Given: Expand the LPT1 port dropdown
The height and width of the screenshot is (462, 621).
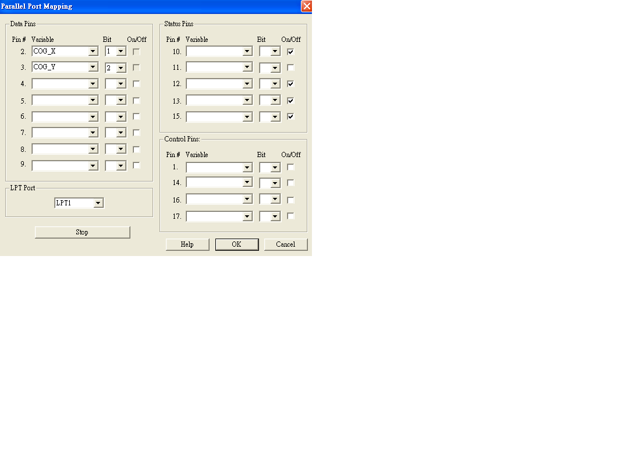Looking at the screenshot, I should click(98, 203).
